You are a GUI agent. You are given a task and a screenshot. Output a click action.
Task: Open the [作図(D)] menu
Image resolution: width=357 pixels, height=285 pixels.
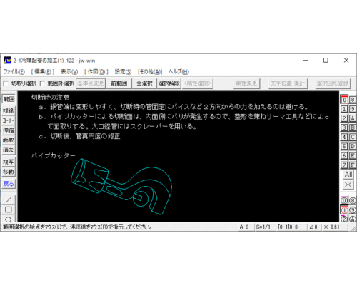[96, 71]
